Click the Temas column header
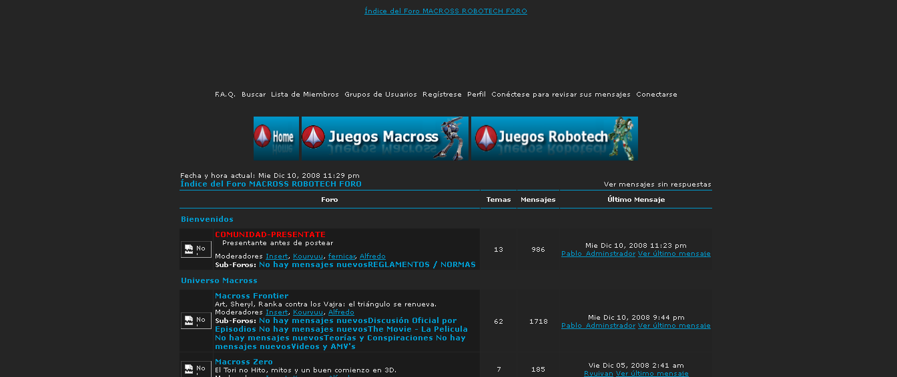Viewport: 897px width, 377px height. (499, 200)
